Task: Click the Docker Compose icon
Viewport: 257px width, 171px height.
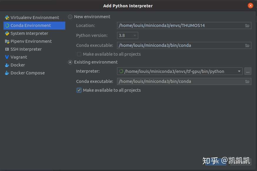Action: (x=7, y=73)
